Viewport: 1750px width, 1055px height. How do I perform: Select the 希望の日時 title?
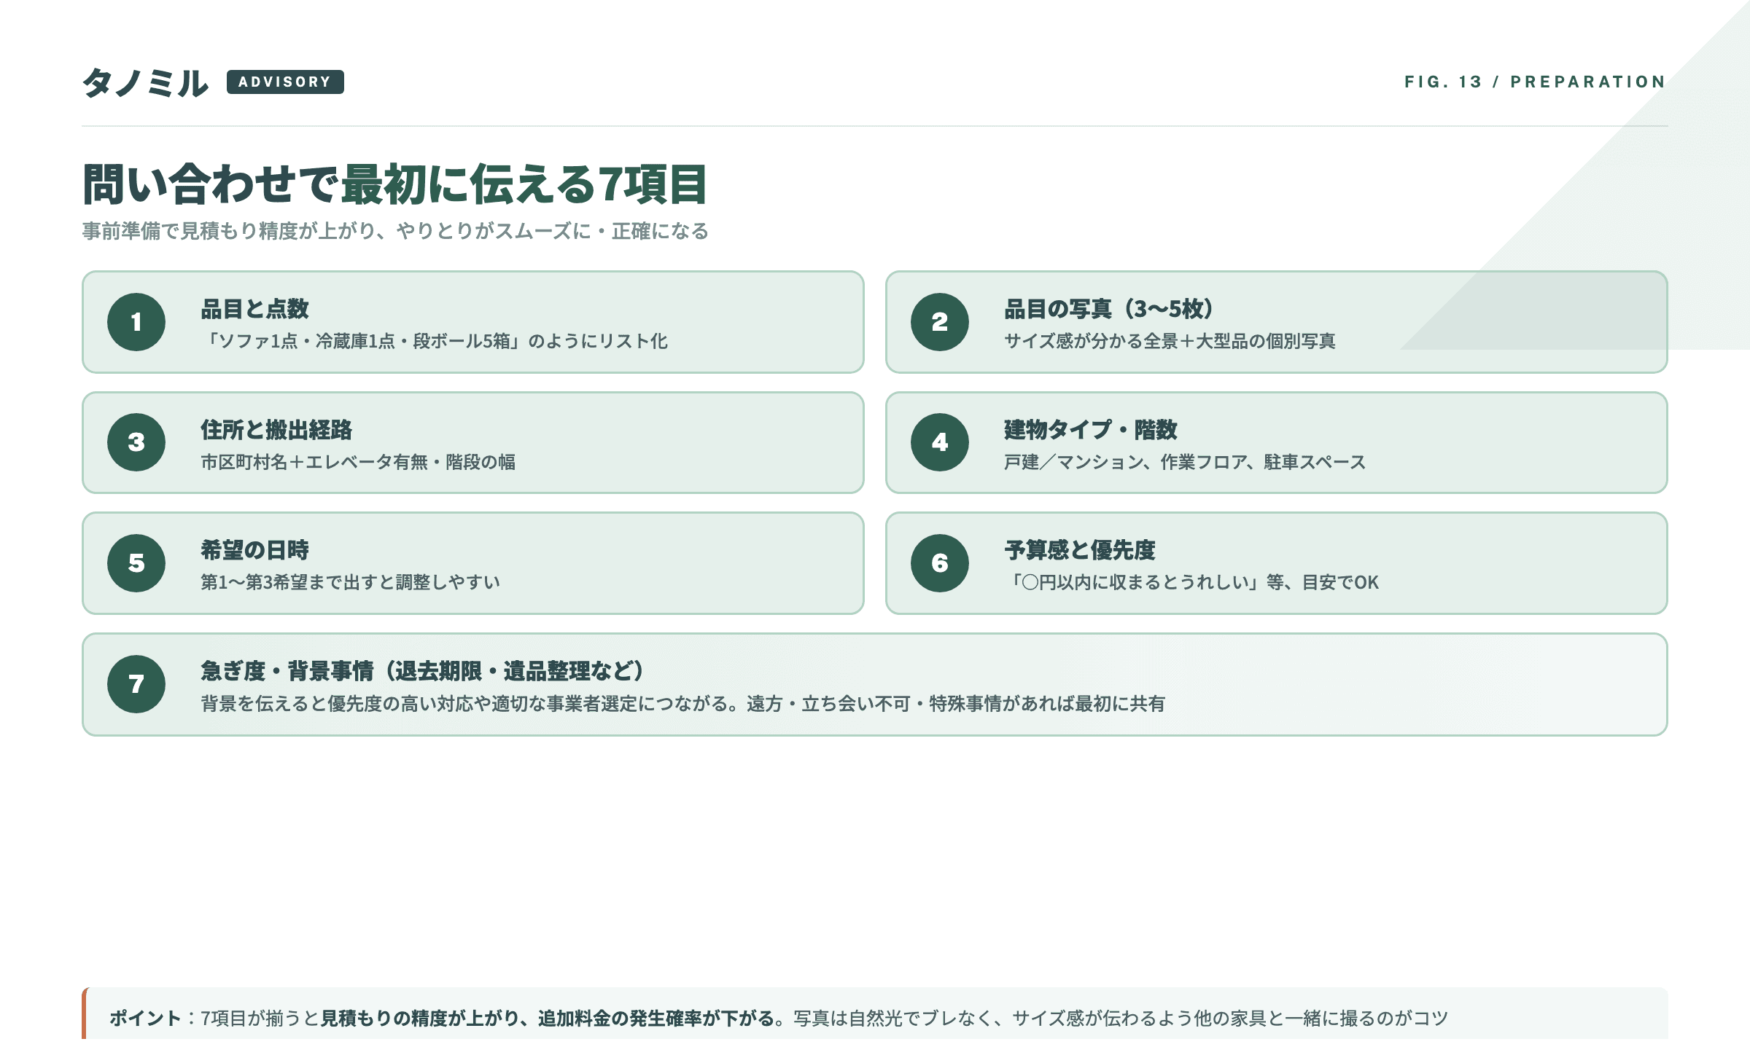pos(255,550)
